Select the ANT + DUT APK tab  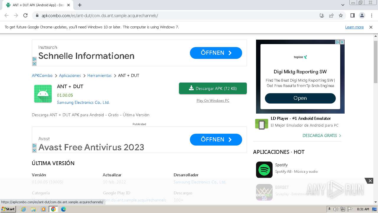tap(38, 5)
